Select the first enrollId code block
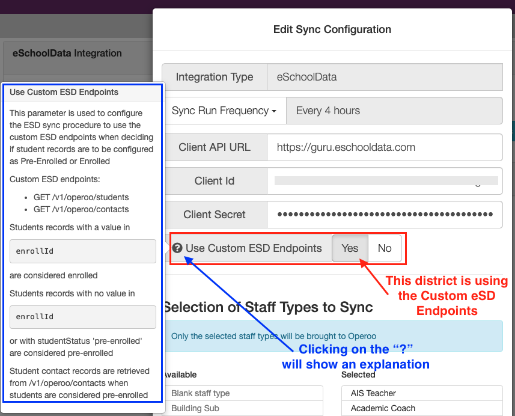 (x=83, y=251)
